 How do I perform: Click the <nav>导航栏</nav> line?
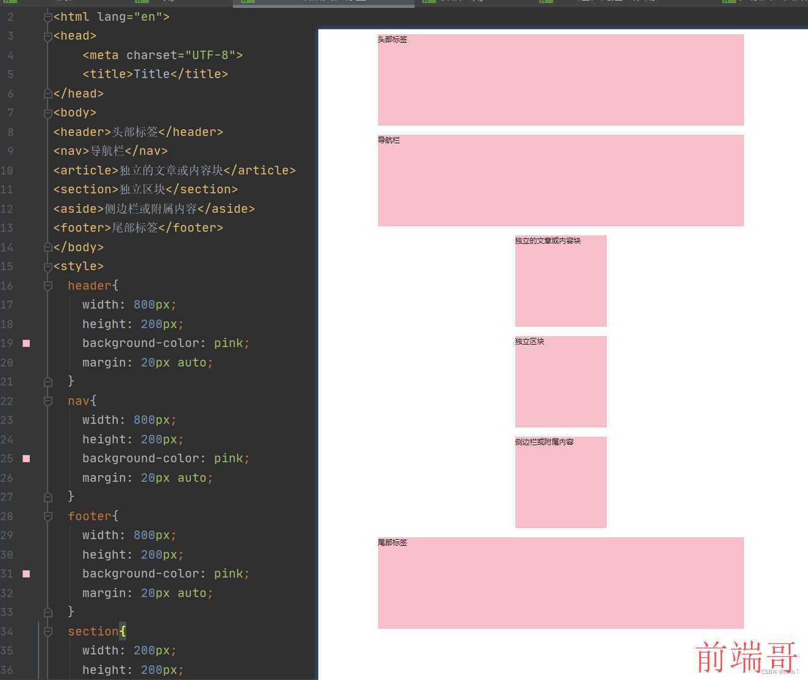click(x=110, y=151)
